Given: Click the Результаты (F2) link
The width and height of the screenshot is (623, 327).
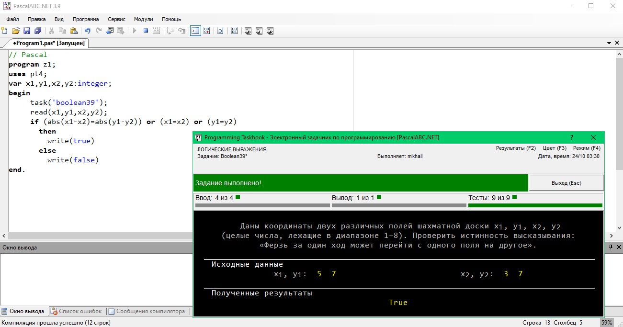Looking at the screenshot, I should click(x=516, y=148).
